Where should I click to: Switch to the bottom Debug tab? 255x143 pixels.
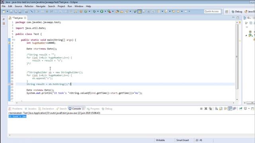pos(107,108)
